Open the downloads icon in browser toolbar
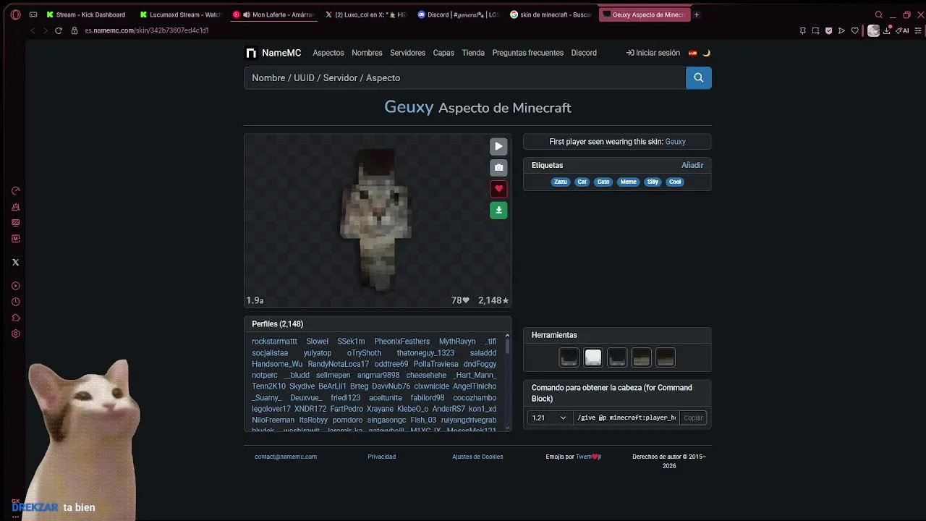The height and width of the screenshot is (521, 926). pos(887,30)
